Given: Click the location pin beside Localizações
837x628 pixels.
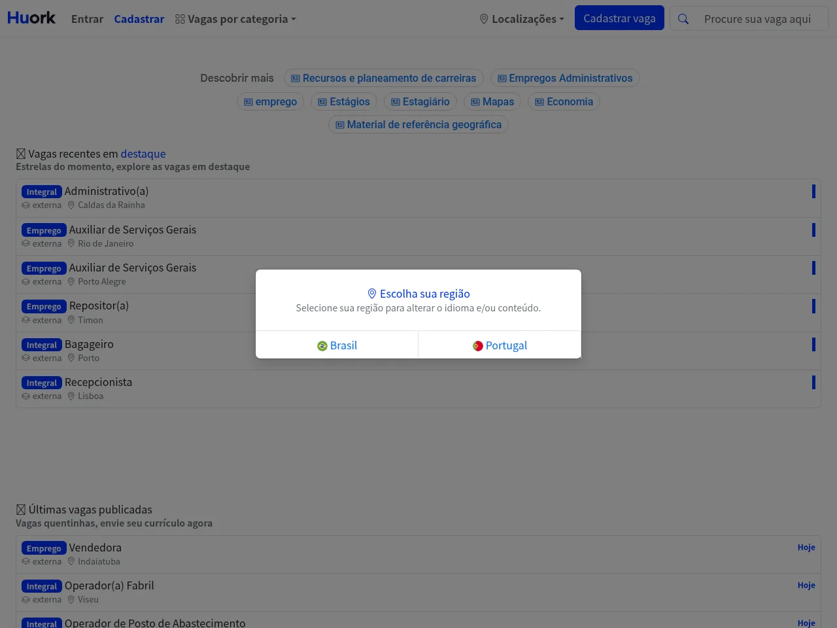Looking at the screenshot, I should 484,19.
